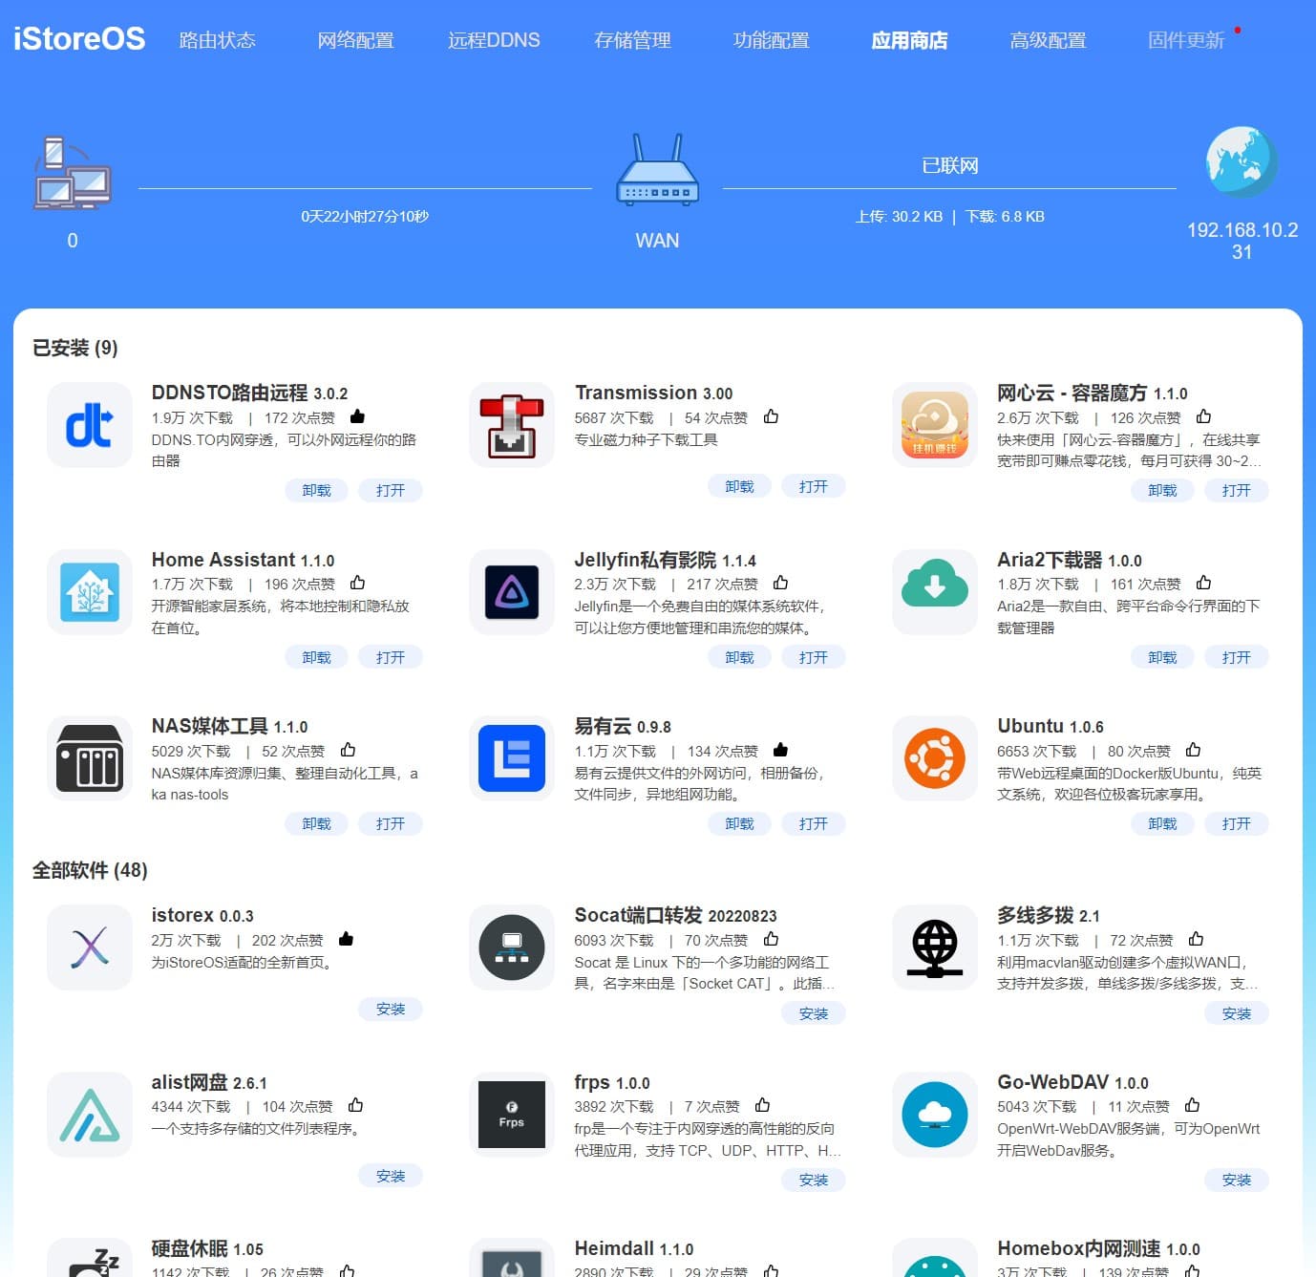Viewport: 1316px width, 1277px height.
Task: Open the 网心云 - 容器魔方 app icon
Action: pos(934,425)
